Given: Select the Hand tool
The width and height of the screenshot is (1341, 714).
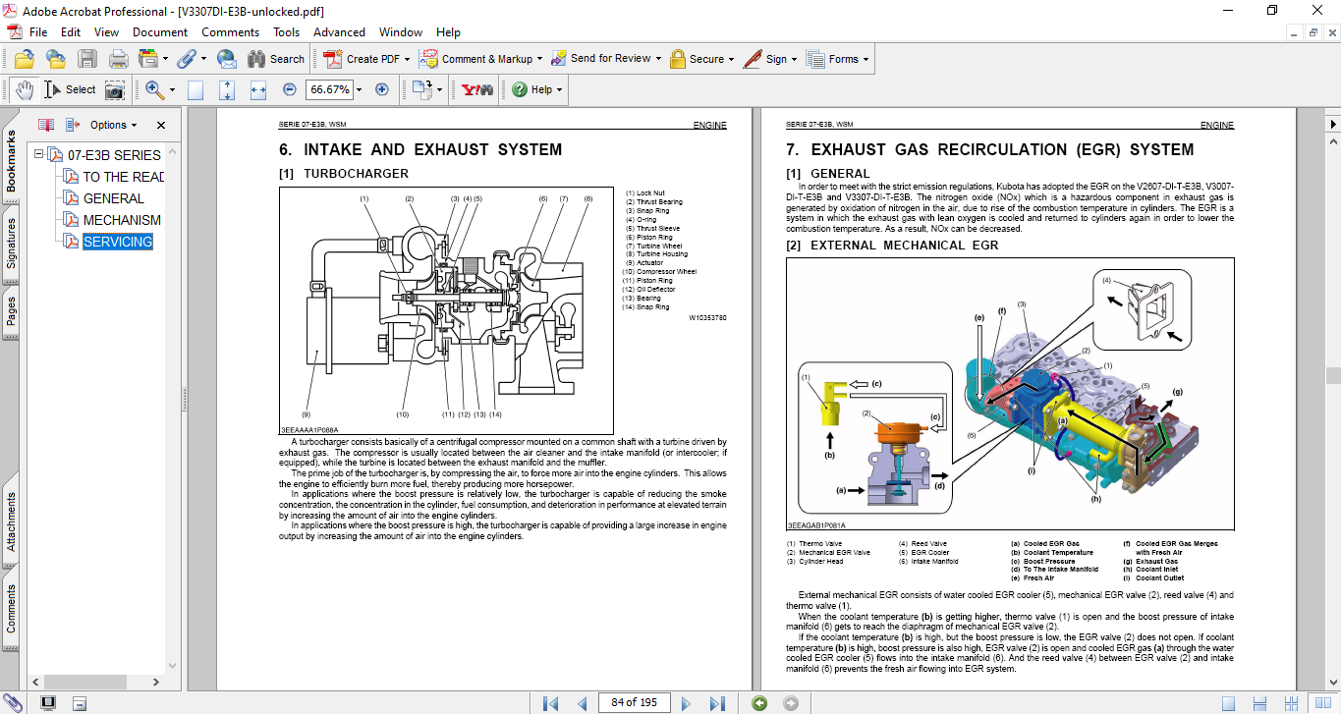Looking at the screenshot, I should 24,89.
